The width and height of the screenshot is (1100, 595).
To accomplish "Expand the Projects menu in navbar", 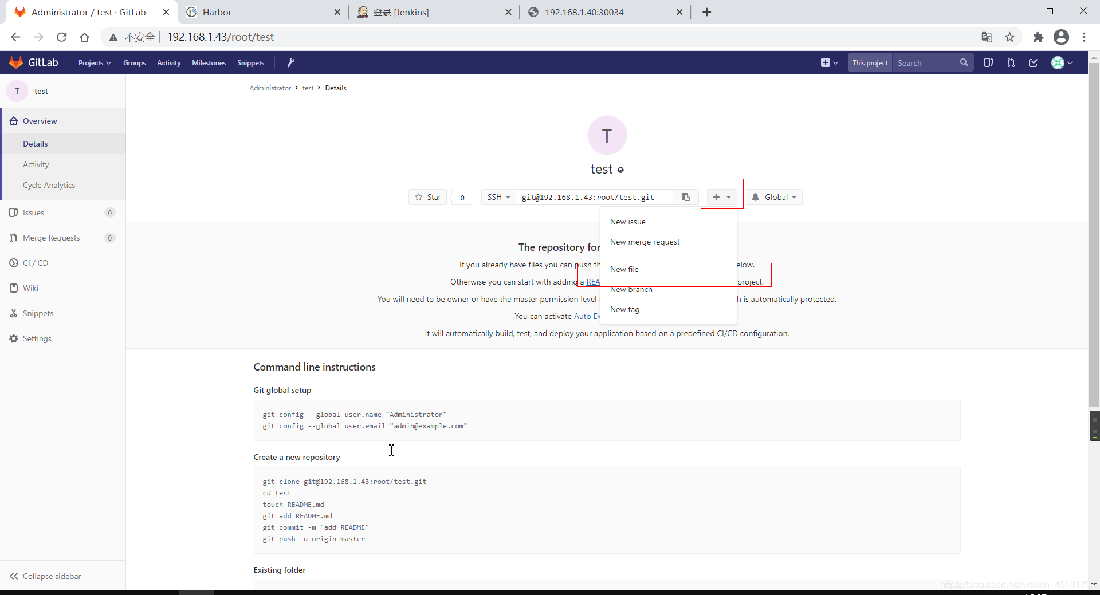I will point(95,63).
